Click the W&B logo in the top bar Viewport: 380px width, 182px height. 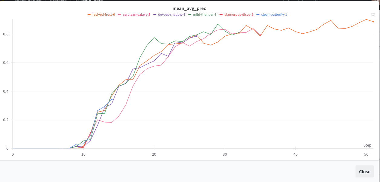pyautogui.click(x=4, y=1)
